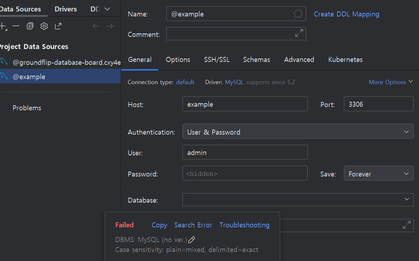419x261 pixels.
Task: Click the color circle in Name field
Action: (x=298, y=14)
